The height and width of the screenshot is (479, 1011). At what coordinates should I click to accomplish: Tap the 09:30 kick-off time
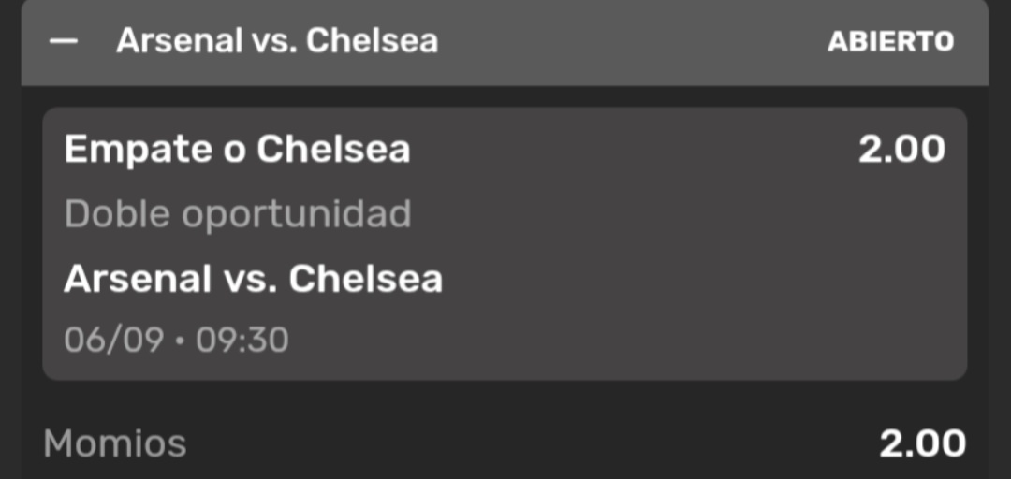tap(242, 339)
